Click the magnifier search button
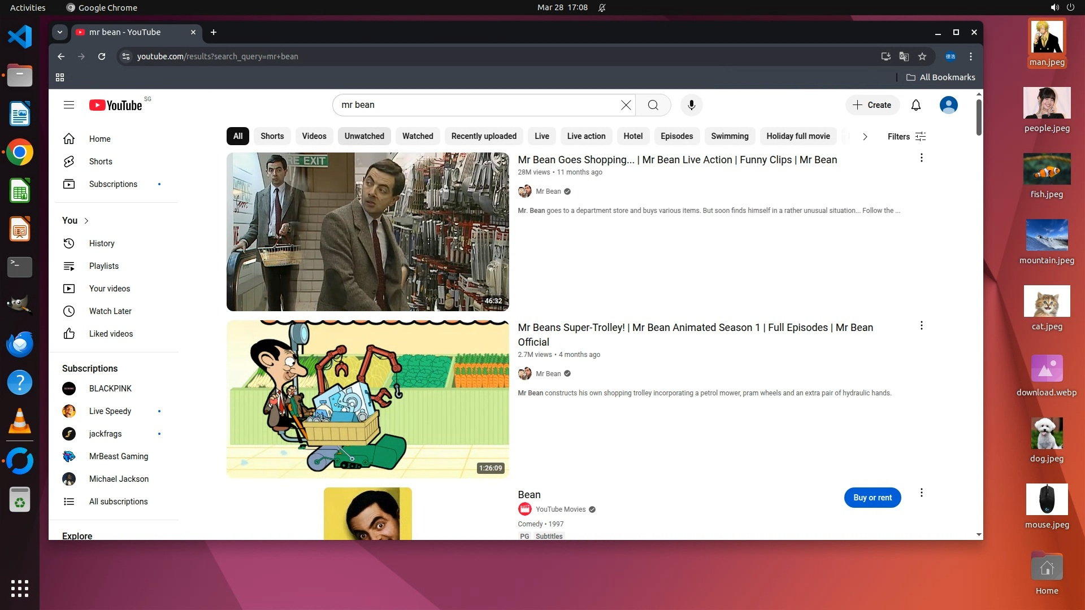The width and height of the screenshot is (1085, 610). [x=653, y=105]
